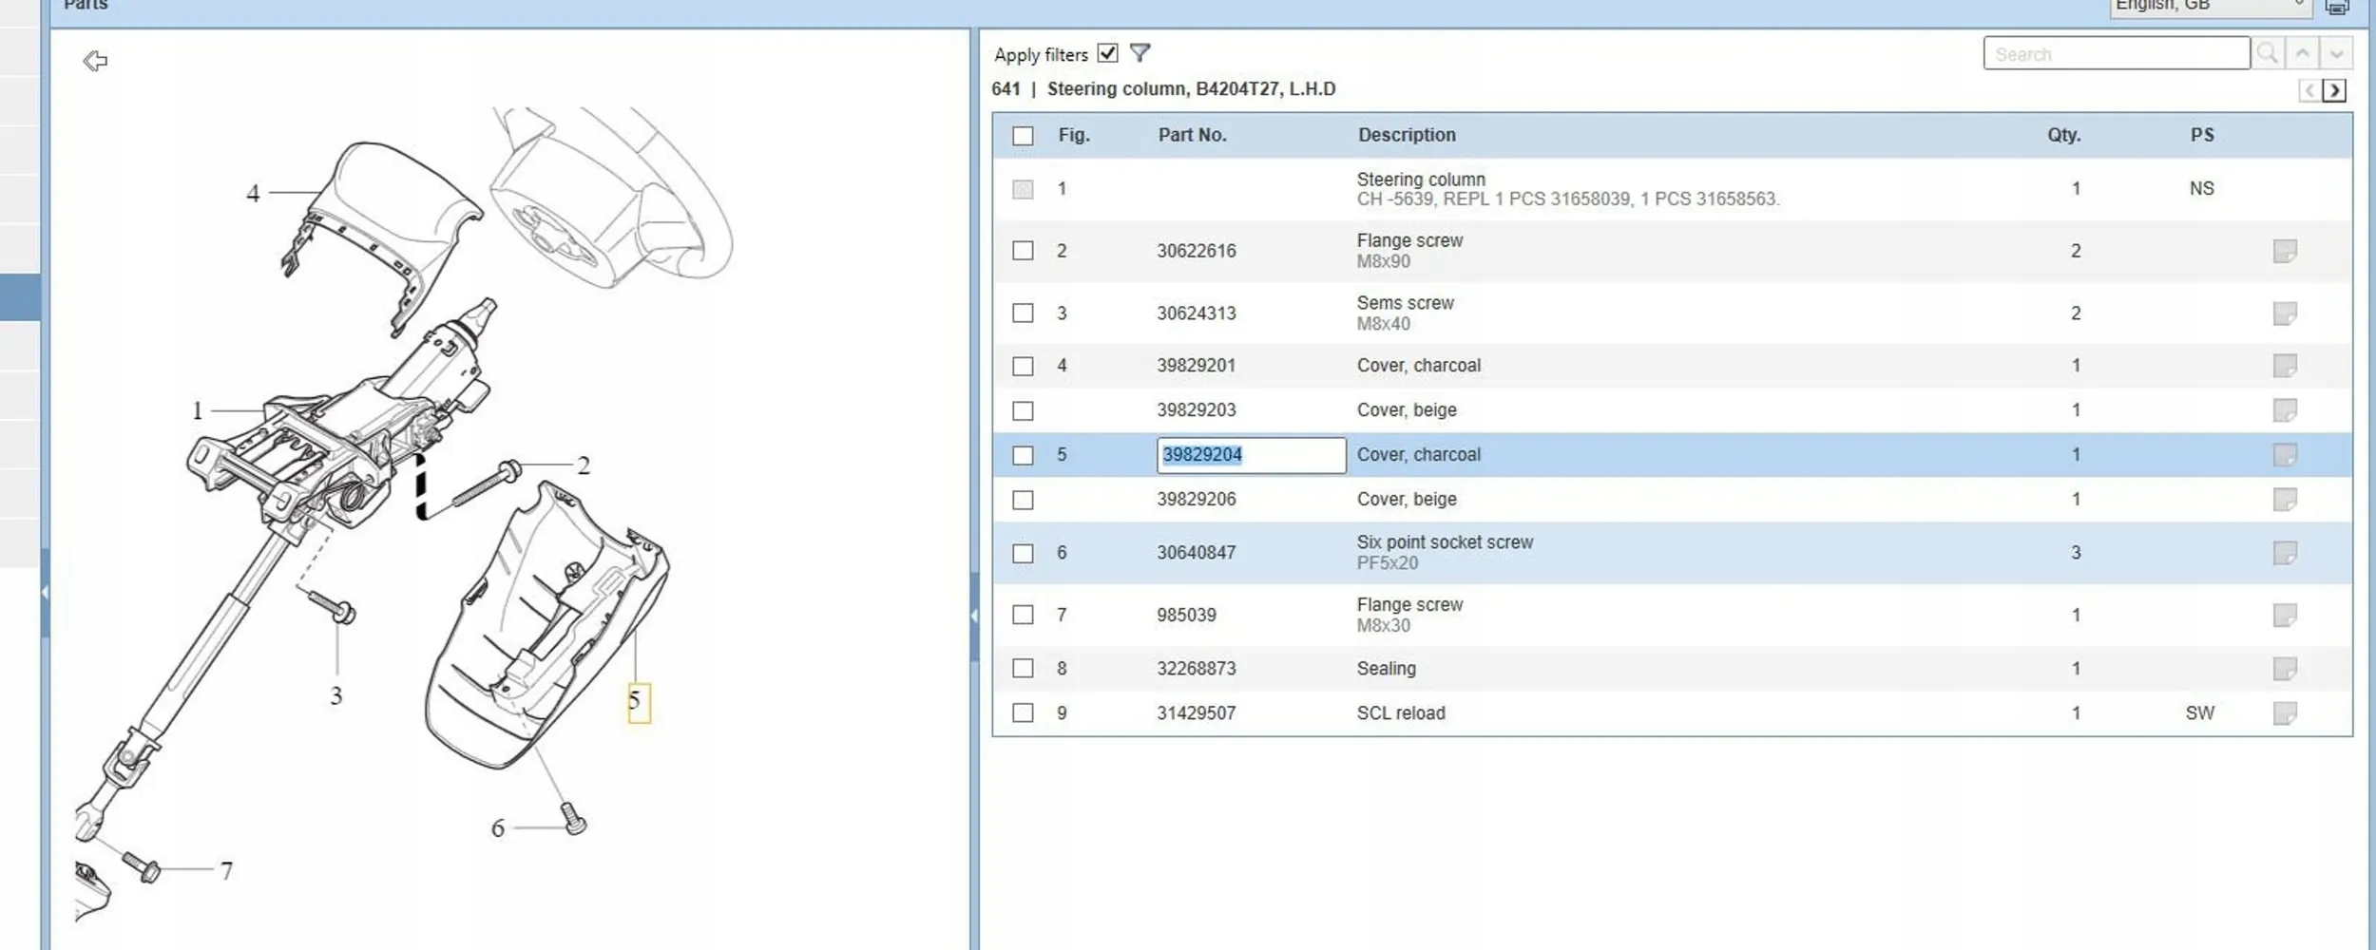Viewport: 2376px width, 950px height.
Task: Check the box for Cover, beige 39829206
Action: click(x=1023, y=500)
